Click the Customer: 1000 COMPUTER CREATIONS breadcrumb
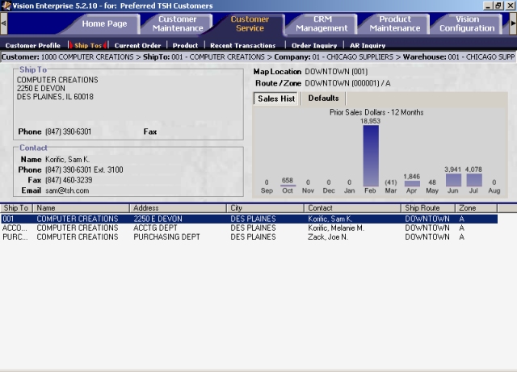 [68, 57]
